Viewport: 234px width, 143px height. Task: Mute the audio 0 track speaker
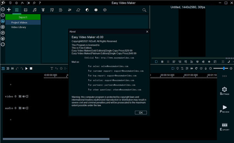coord(27,108)
